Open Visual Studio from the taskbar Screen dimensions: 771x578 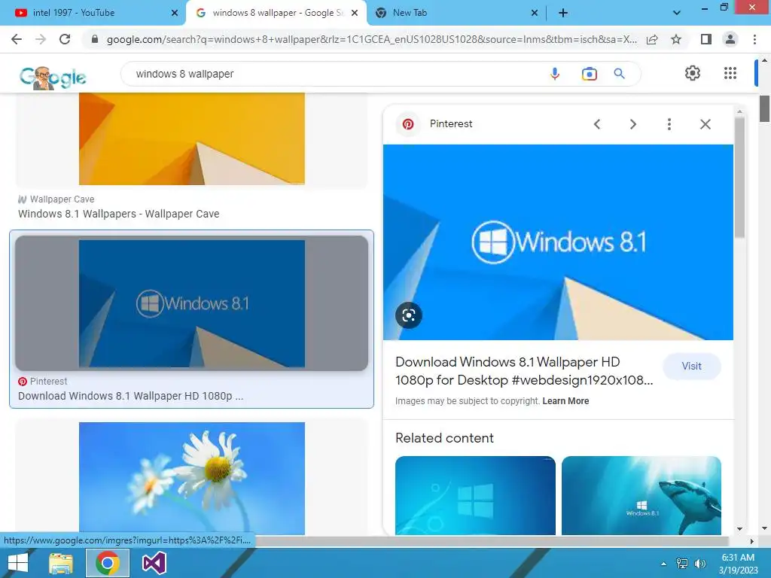pyautogui.click(x=154, y=563)
